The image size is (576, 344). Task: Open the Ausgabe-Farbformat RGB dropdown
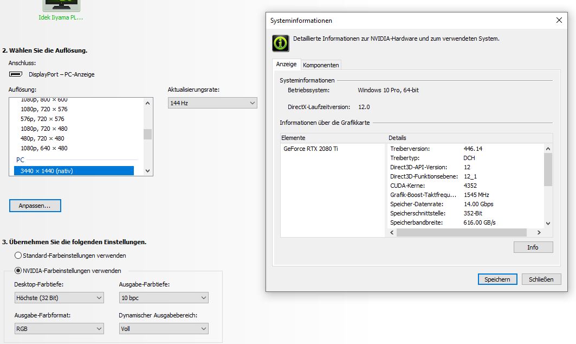coord(59,329)
